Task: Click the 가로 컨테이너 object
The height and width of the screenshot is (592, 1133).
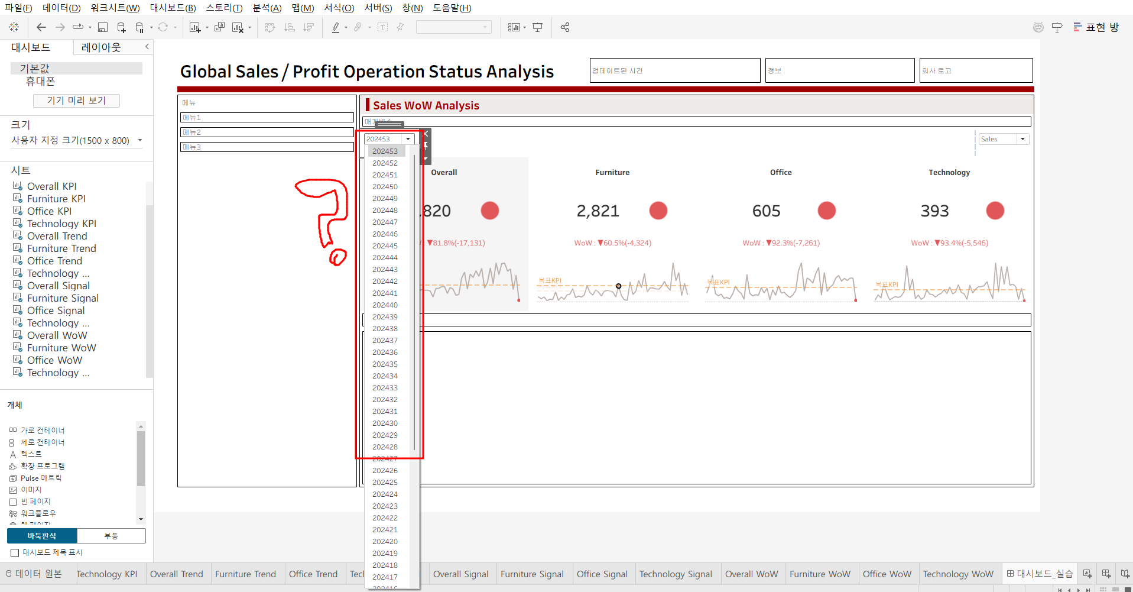Action: (x=37, y=431)
